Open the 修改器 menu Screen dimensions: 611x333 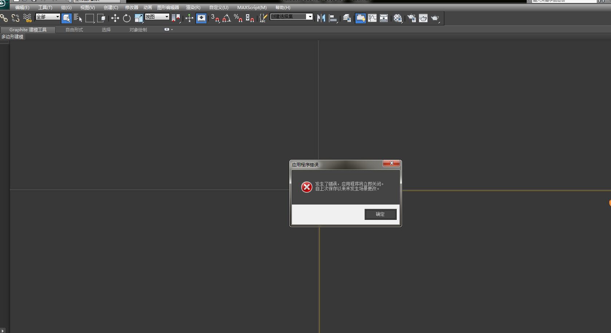(x=132, y=7)
